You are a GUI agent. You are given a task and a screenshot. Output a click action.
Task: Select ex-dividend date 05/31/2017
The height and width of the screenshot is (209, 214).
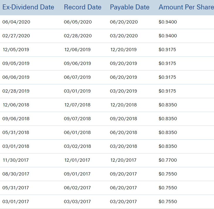coord(16,188)
